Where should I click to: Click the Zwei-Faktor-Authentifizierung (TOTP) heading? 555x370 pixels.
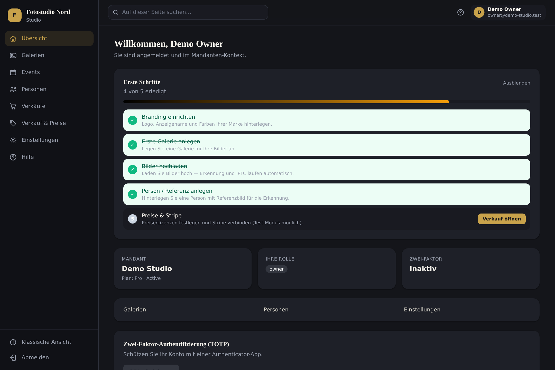(176, 344)
